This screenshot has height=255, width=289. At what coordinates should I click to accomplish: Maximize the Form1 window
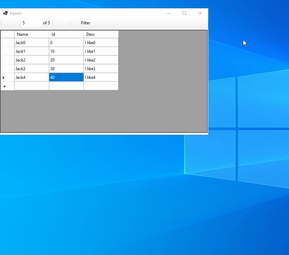[184, 13]
